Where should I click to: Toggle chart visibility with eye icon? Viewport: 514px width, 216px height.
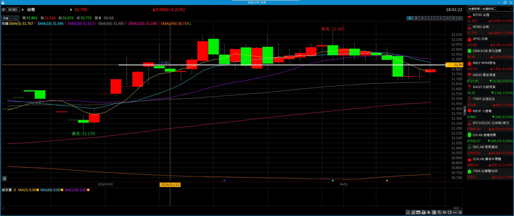coord(444,212)
